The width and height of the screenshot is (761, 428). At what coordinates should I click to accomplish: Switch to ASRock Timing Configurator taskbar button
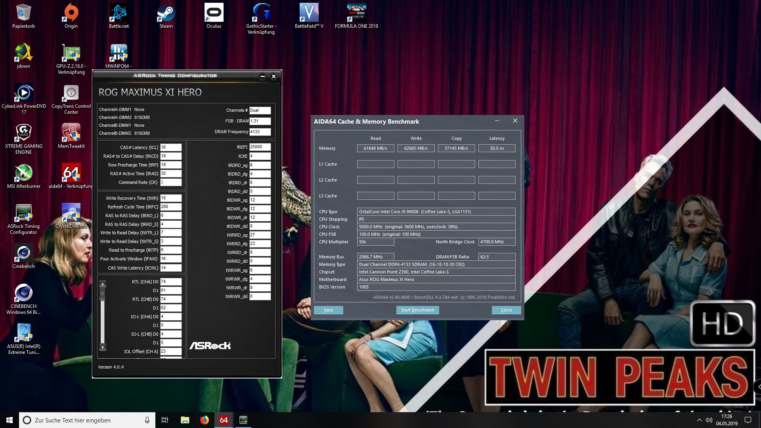(243, 420)
